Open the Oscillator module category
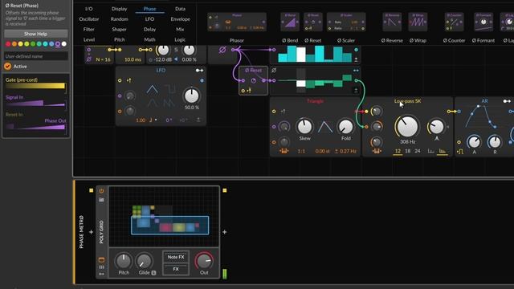Image resolution: width=514 pixels, height=289 pixels. coord(89,19)
